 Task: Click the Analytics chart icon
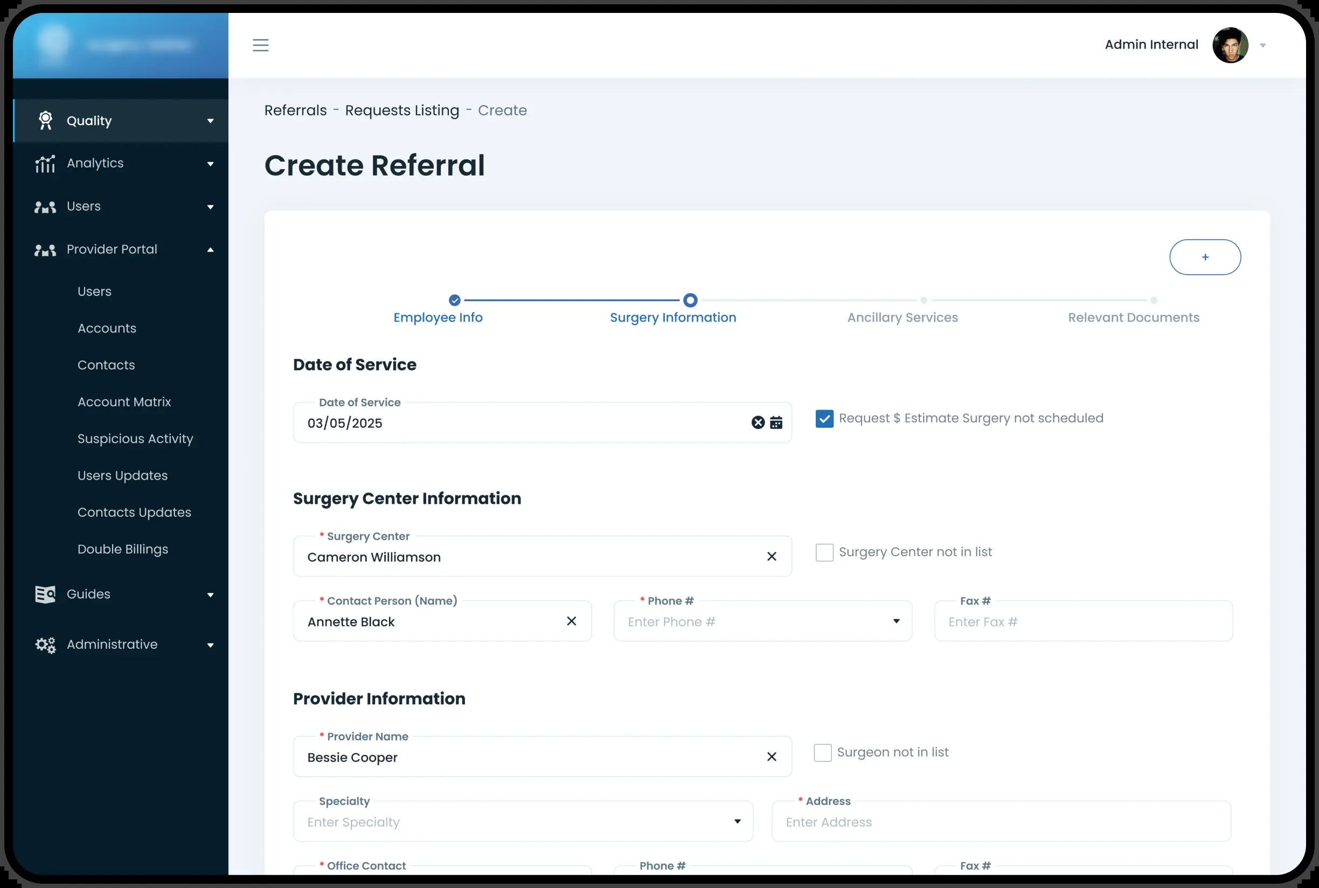[45, 164]
